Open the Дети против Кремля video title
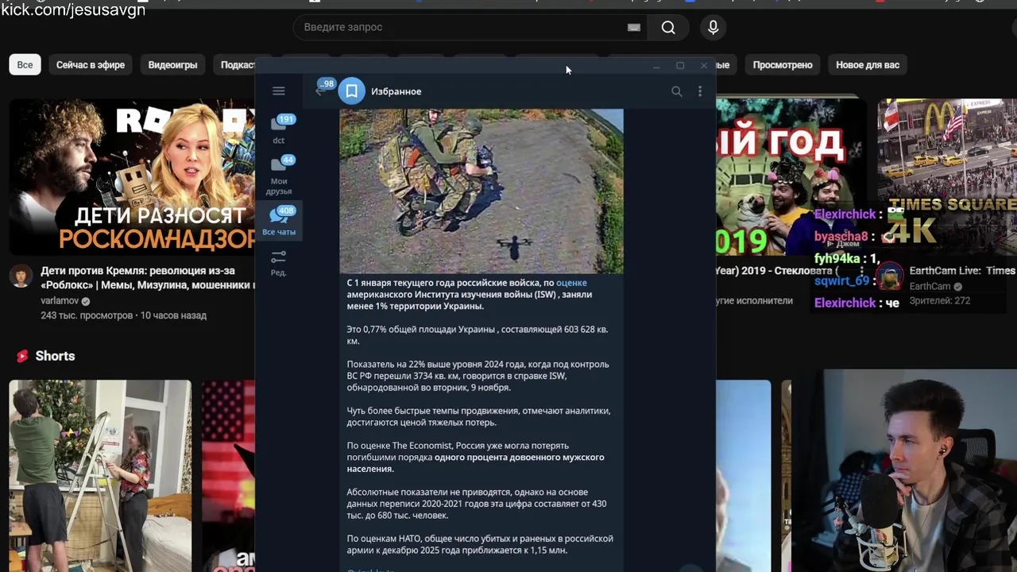Screen dimensions: 1017x572 coord(148,277)
